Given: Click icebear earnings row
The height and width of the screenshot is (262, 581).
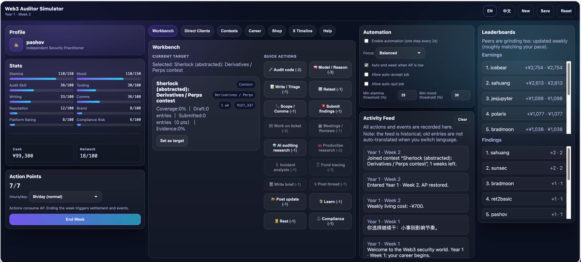Looking at the screenshot, I should [x=524, y=68].
